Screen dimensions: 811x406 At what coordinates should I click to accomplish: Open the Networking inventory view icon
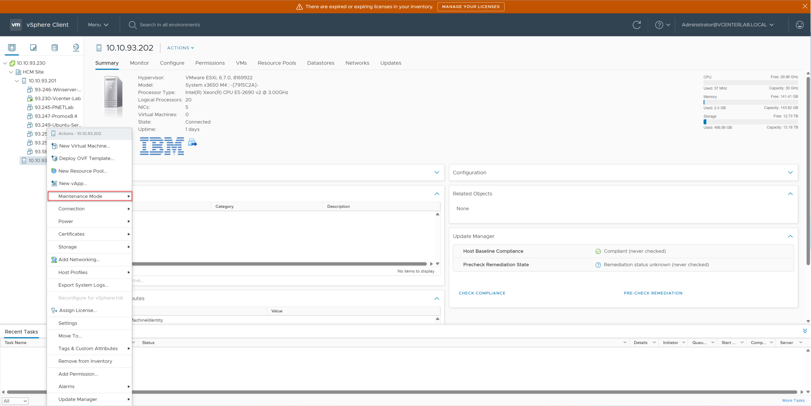76,47
